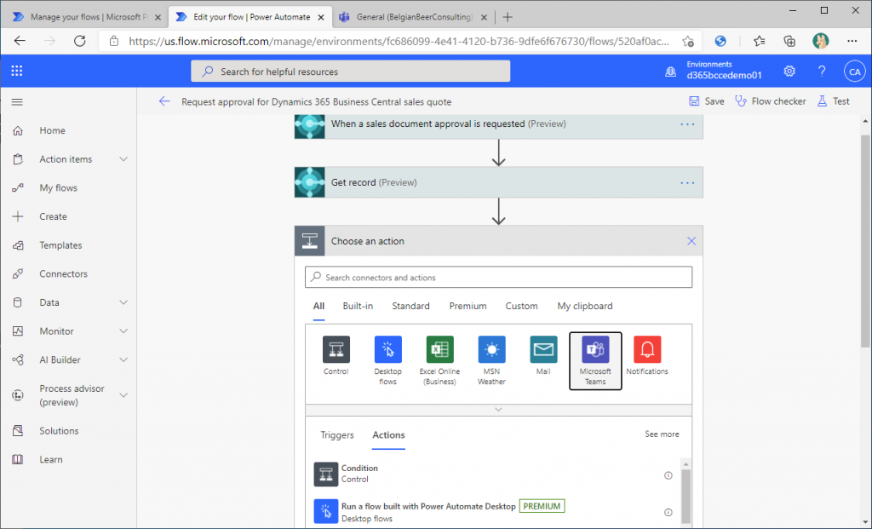Add this page to browser favorites
872x529 pixels.
pos(688,41)
